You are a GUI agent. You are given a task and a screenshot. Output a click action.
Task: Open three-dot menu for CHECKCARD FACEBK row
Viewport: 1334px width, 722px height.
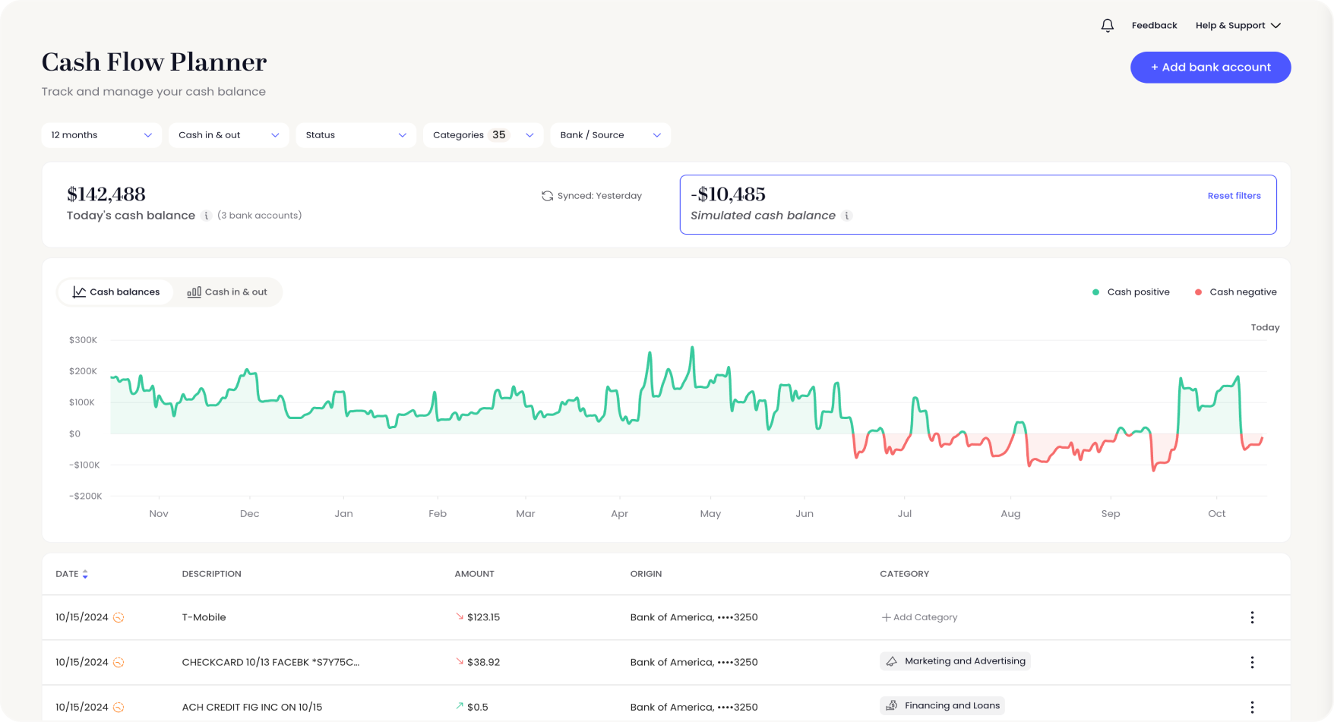1252,662
